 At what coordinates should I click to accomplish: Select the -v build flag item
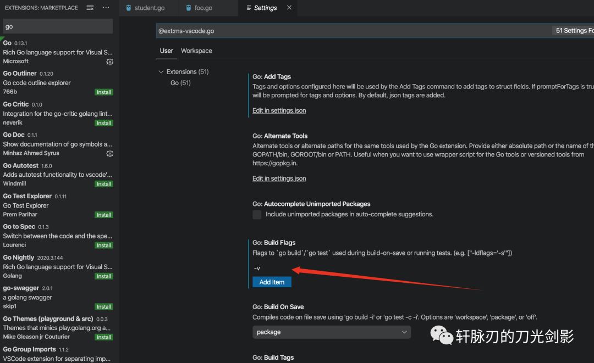257,268
